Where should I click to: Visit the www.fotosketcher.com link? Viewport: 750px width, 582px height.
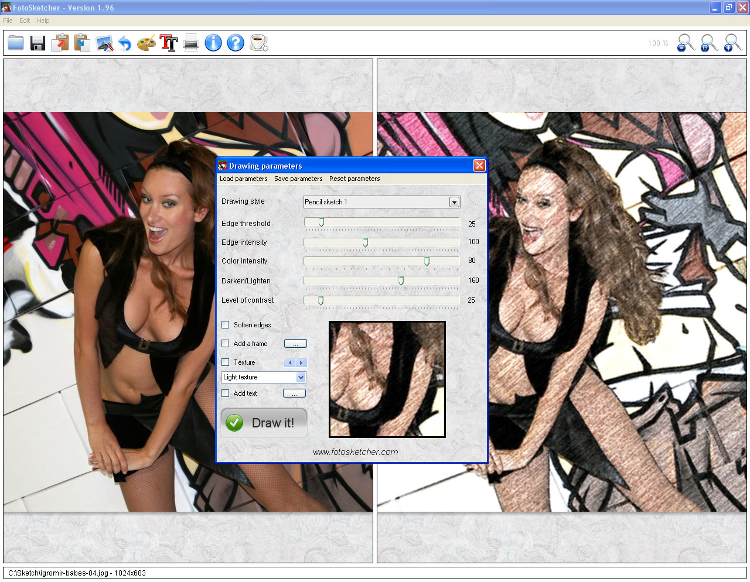pos(355,452)
